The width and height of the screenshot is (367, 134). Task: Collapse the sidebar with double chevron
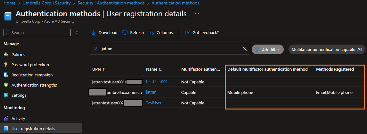(77, 32)
